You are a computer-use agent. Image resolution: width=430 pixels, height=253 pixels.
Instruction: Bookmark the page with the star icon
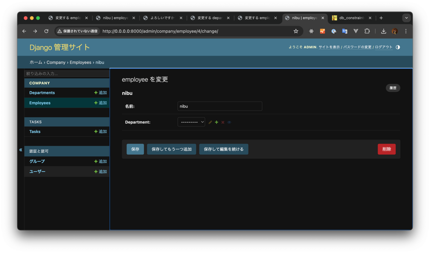coord(296,31)
